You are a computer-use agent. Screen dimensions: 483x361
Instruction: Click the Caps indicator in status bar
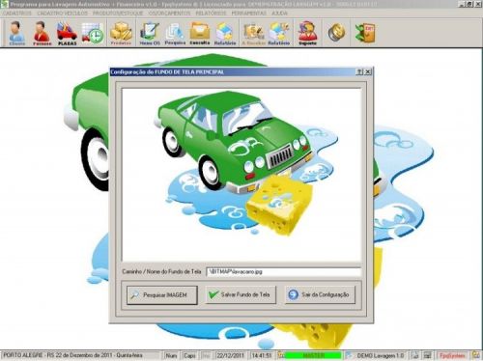click(189, 355)
